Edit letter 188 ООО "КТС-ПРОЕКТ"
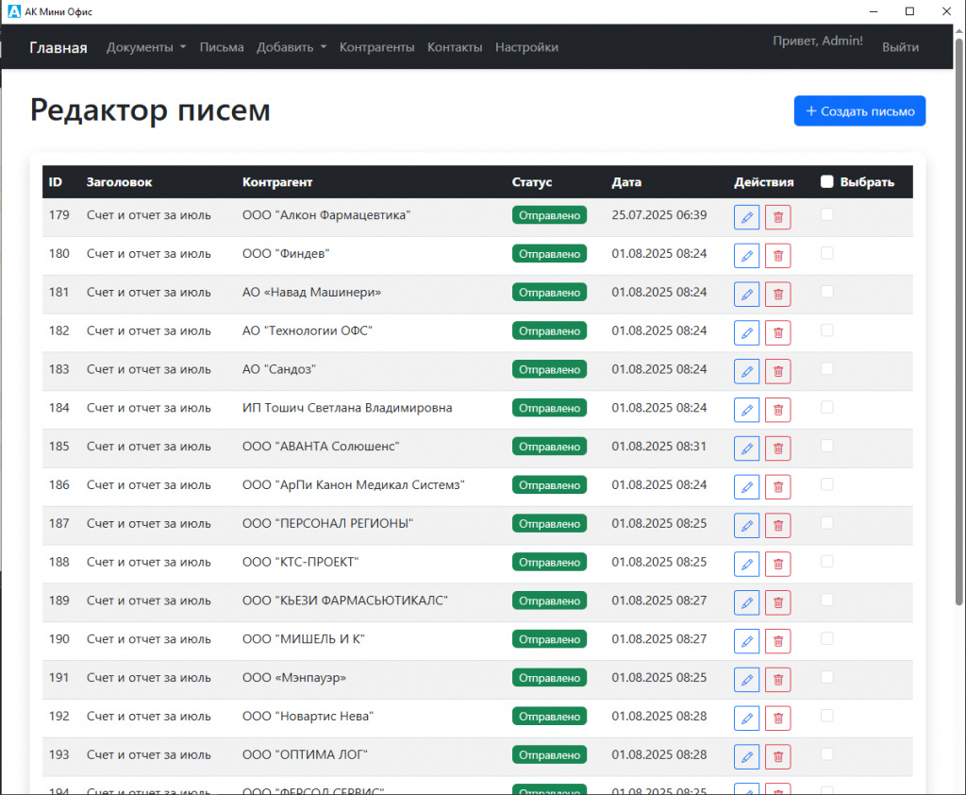Image resolution: width=966 pixels, height=795 pixels. tap(746, 564)
